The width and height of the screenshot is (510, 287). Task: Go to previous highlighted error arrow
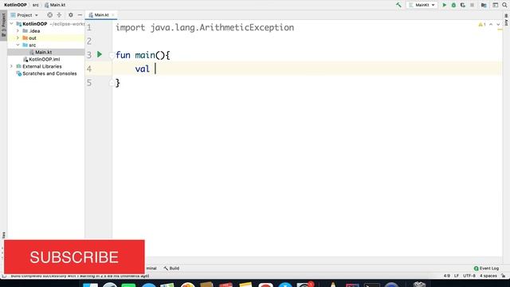(491, 25)
